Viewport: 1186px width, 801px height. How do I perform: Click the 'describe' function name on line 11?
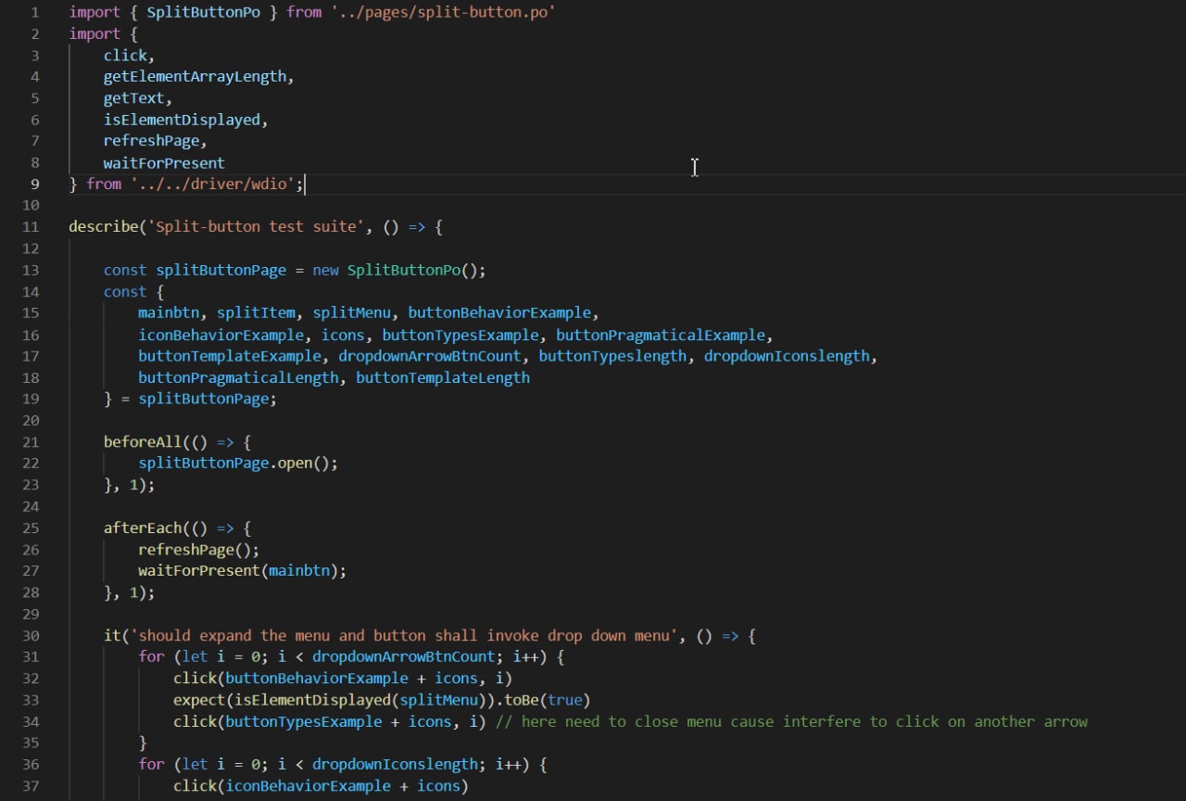[x=104, y=227]
